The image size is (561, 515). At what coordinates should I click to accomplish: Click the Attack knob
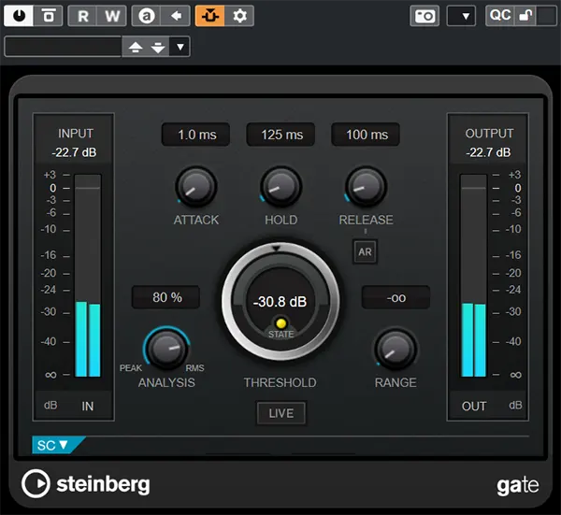(x=196, y=187)
